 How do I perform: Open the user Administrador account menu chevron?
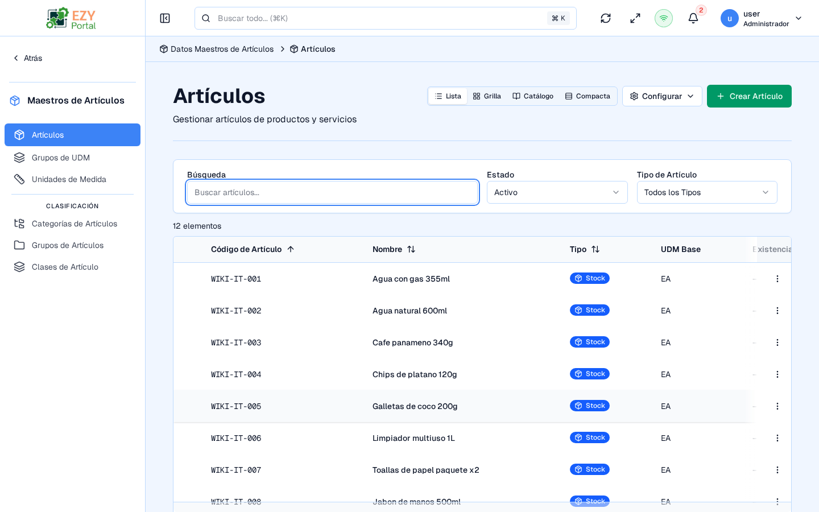[x=799, y=18]
